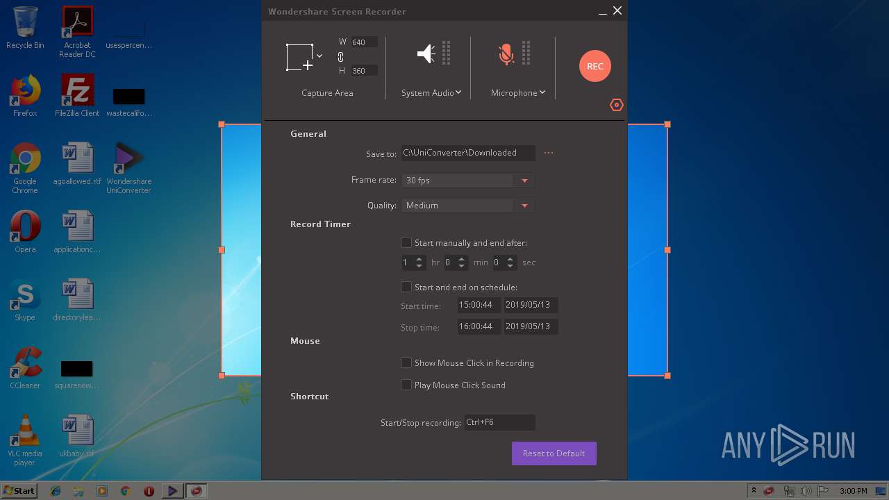This screenshot has height=500, width=889.
Task: Open the volume tray icon
Action: point(806,491)
